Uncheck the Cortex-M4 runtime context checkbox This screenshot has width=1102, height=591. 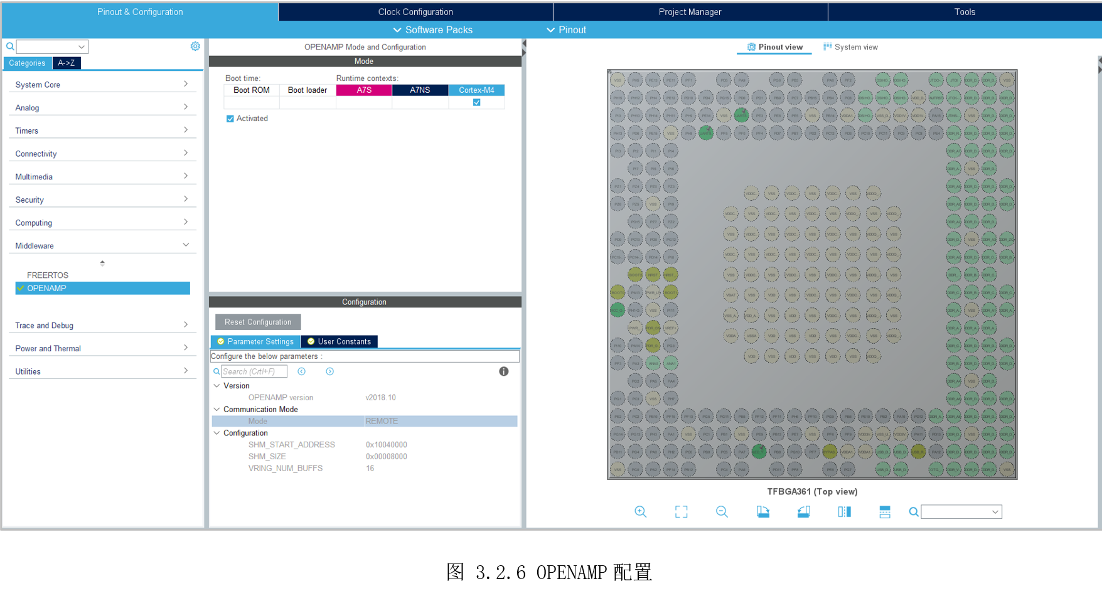477,102
